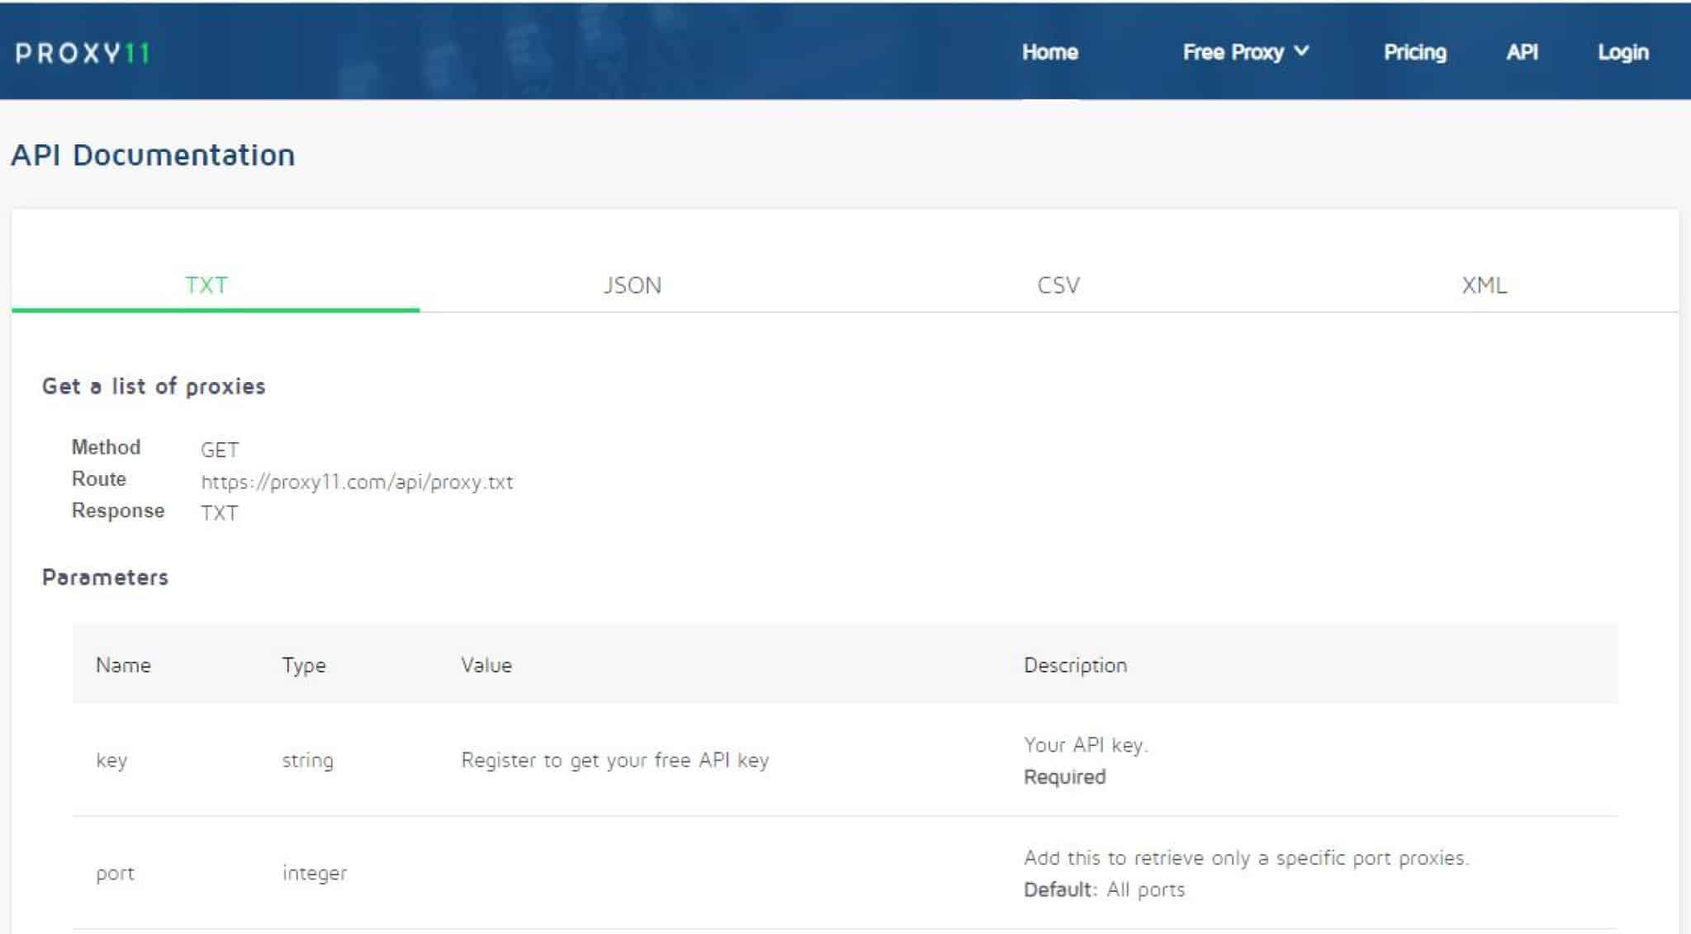The height and width of the screenshot is (934, 1691).
Task: Click the 'key' parameter name
Action: point(111,761)
